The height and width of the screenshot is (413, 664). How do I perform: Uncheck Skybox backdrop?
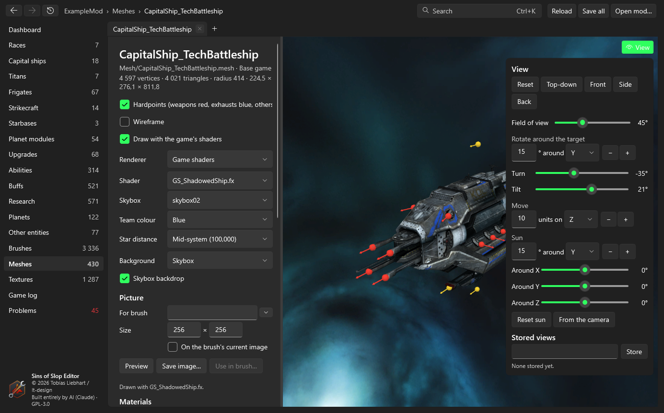click(x=125, y=278)
